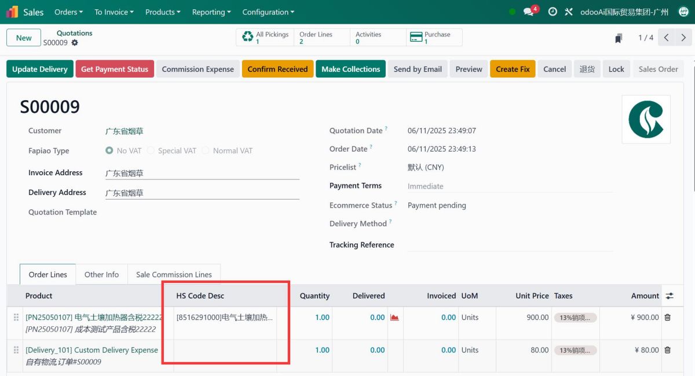Go to the next record arrow
Screen dimensions: 695x376
(683, 38)
